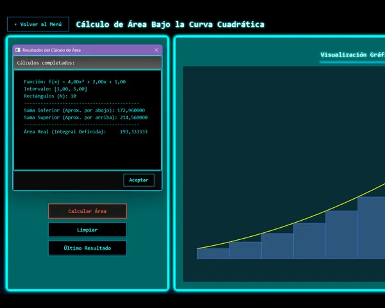Click the yellow quadratic curve in the graph
The height and width of the screenshot is (308, 385).
tap(295, 223)
